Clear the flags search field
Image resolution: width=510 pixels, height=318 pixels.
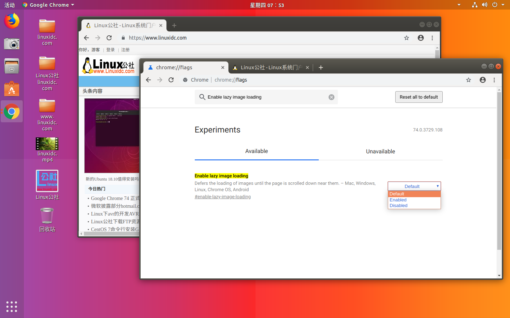point(331,97)
